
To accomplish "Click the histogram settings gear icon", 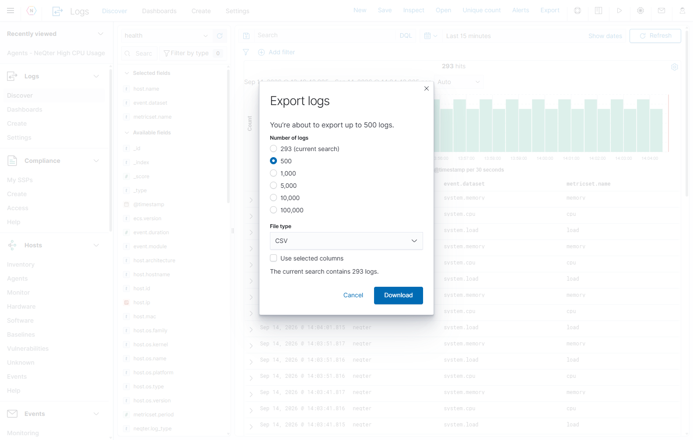I will tap(675, 67).
